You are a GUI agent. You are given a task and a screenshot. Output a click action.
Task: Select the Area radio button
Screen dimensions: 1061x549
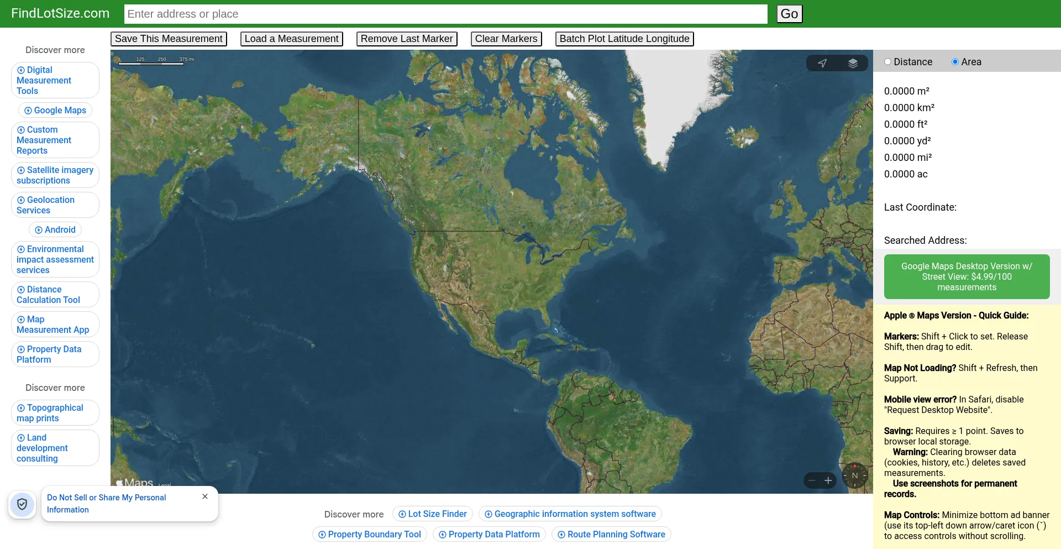pyautogui.click(x=955, y=62)
